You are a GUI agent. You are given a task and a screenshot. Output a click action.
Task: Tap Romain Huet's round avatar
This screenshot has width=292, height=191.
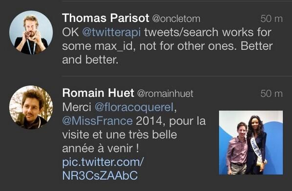(x=31, y=107)
